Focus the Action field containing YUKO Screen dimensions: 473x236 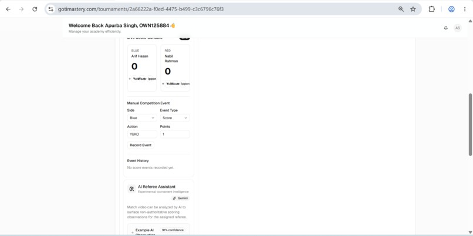142,134
